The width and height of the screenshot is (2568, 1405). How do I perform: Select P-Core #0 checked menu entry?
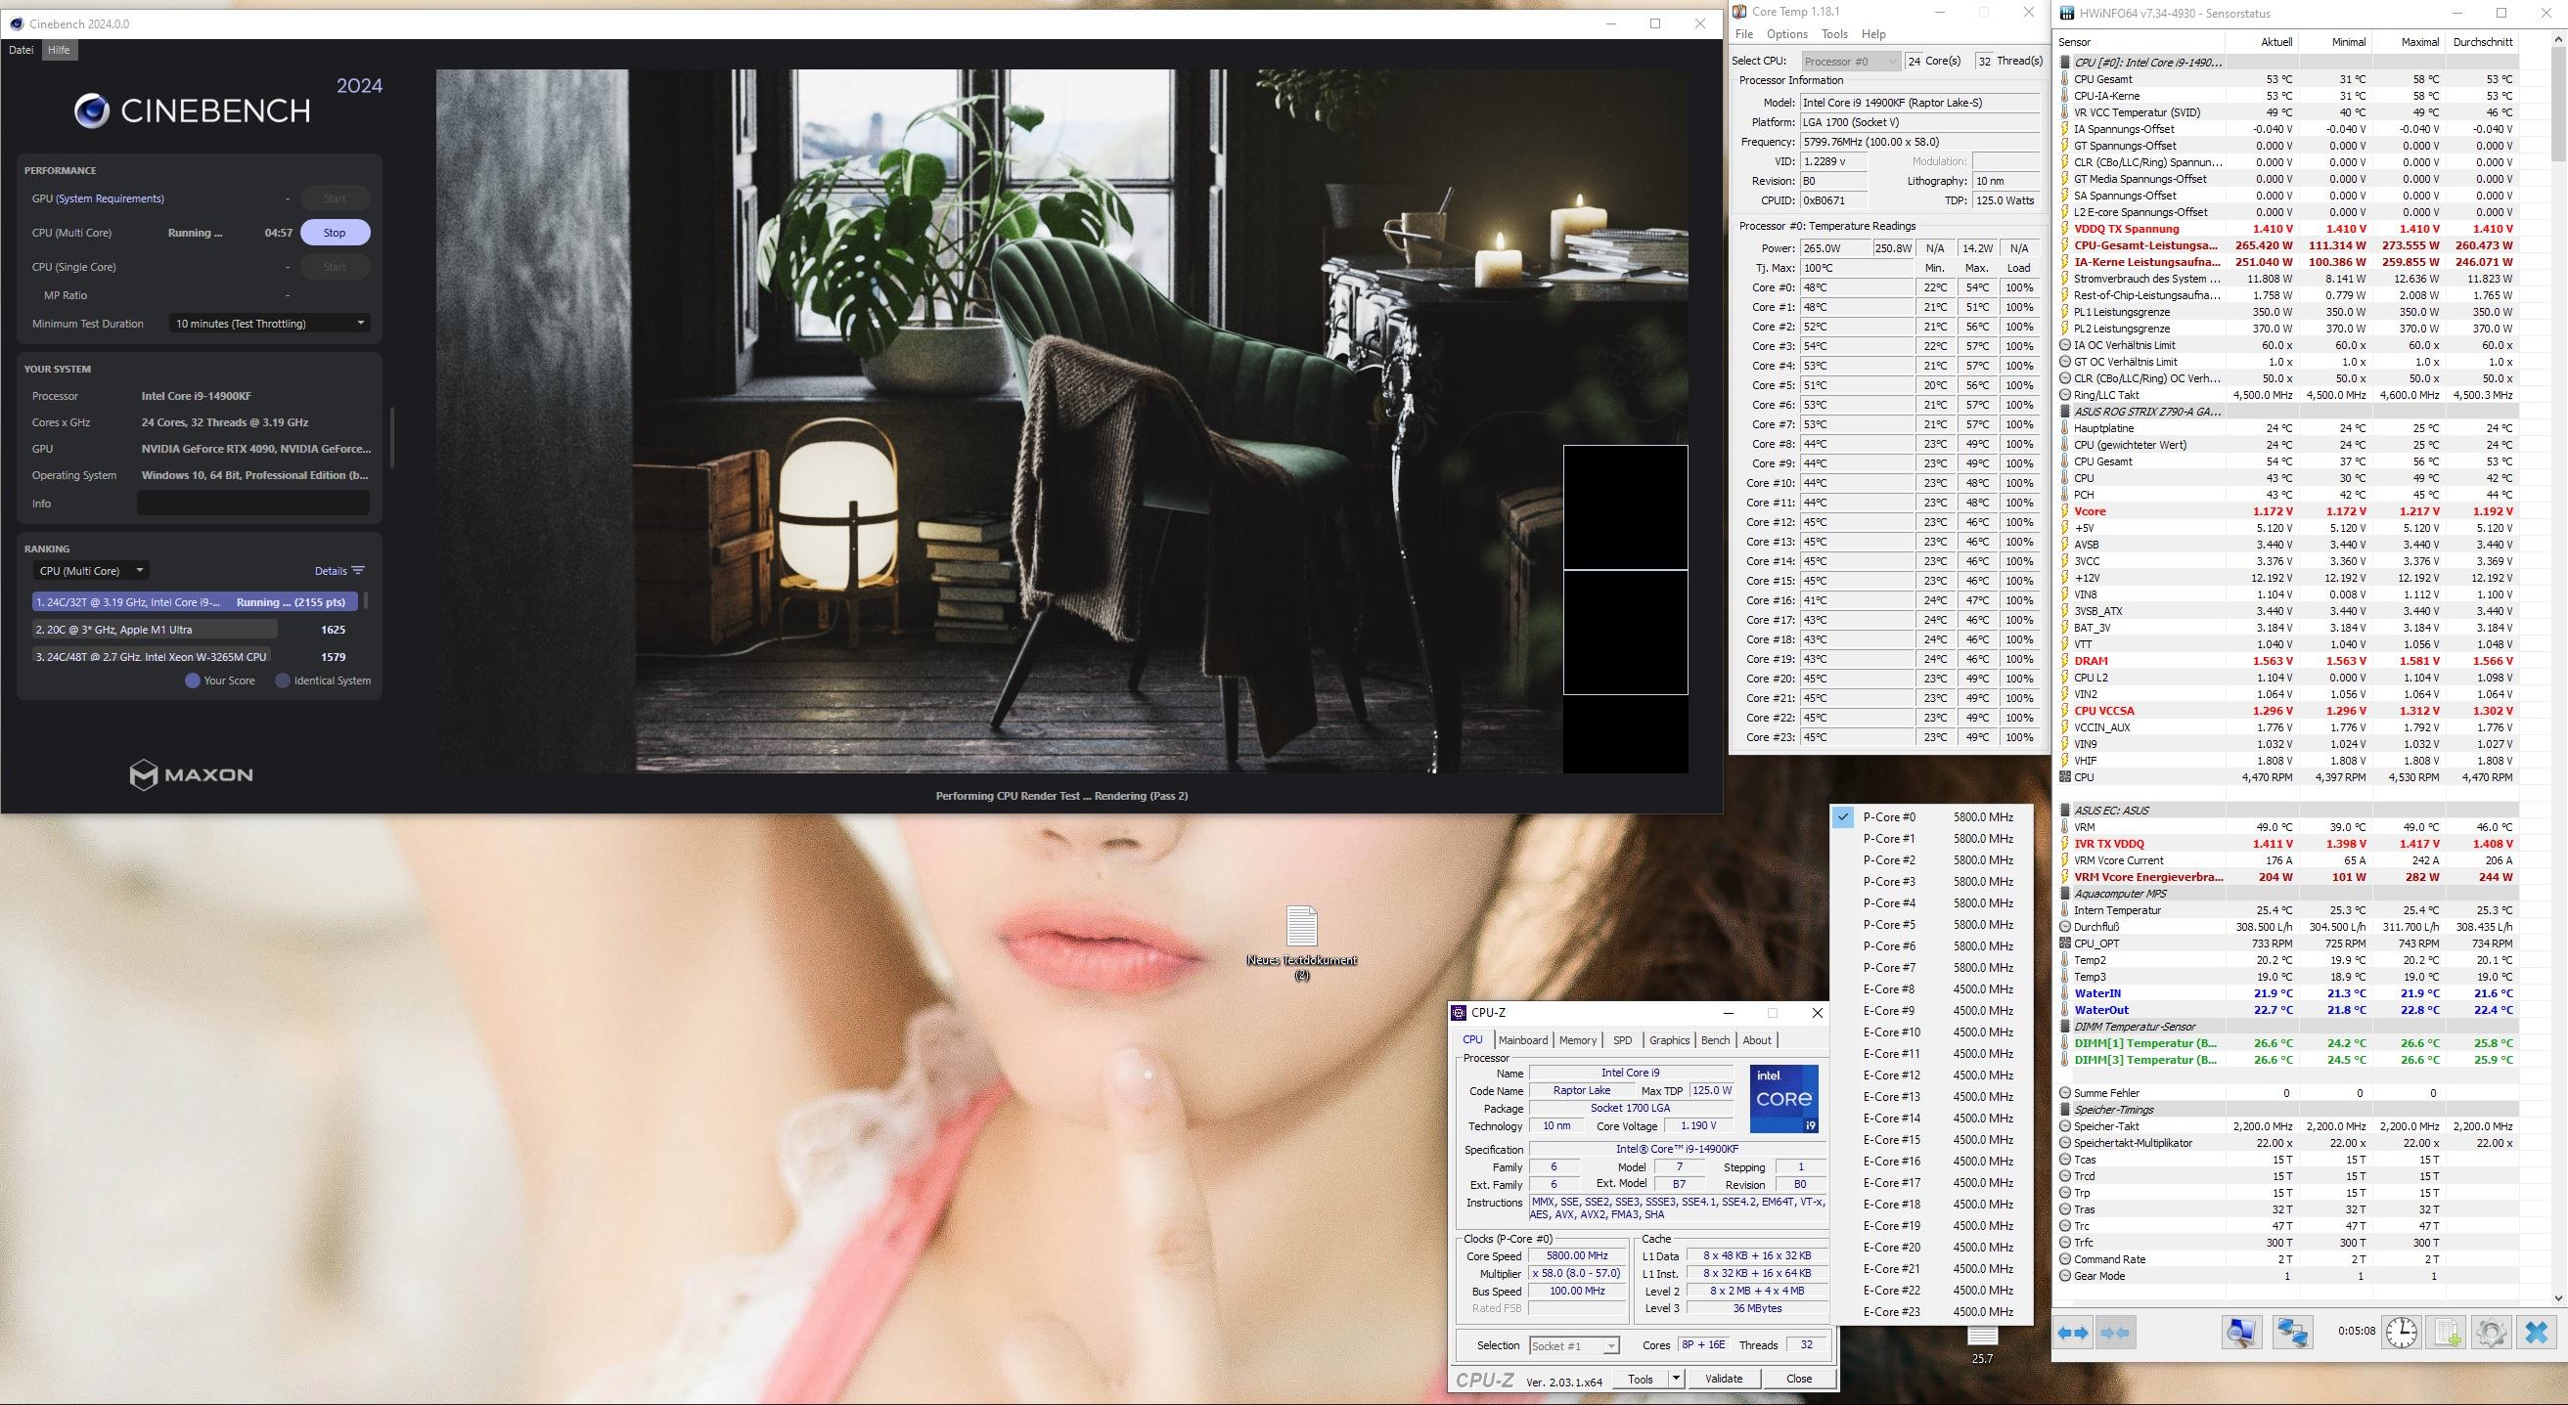point(1888,817)
